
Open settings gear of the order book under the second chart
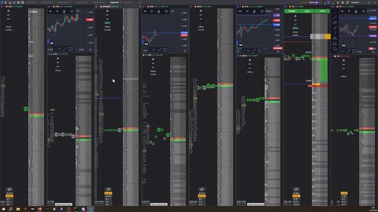[x=153, y=59]
